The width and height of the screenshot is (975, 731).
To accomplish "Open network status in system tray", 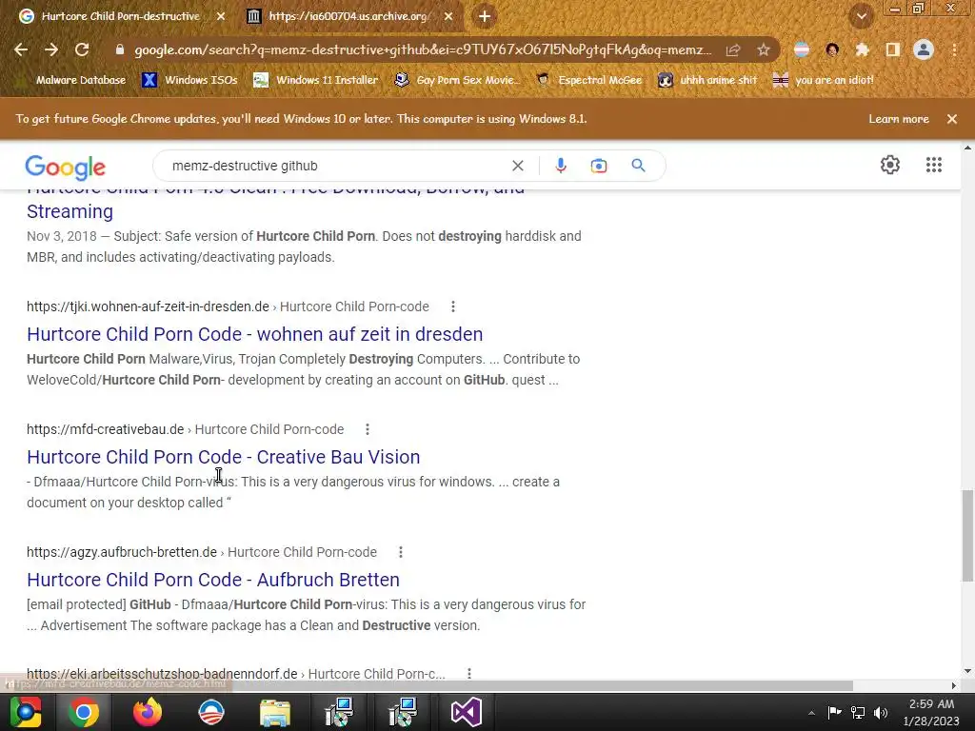I will coord(858,712).
